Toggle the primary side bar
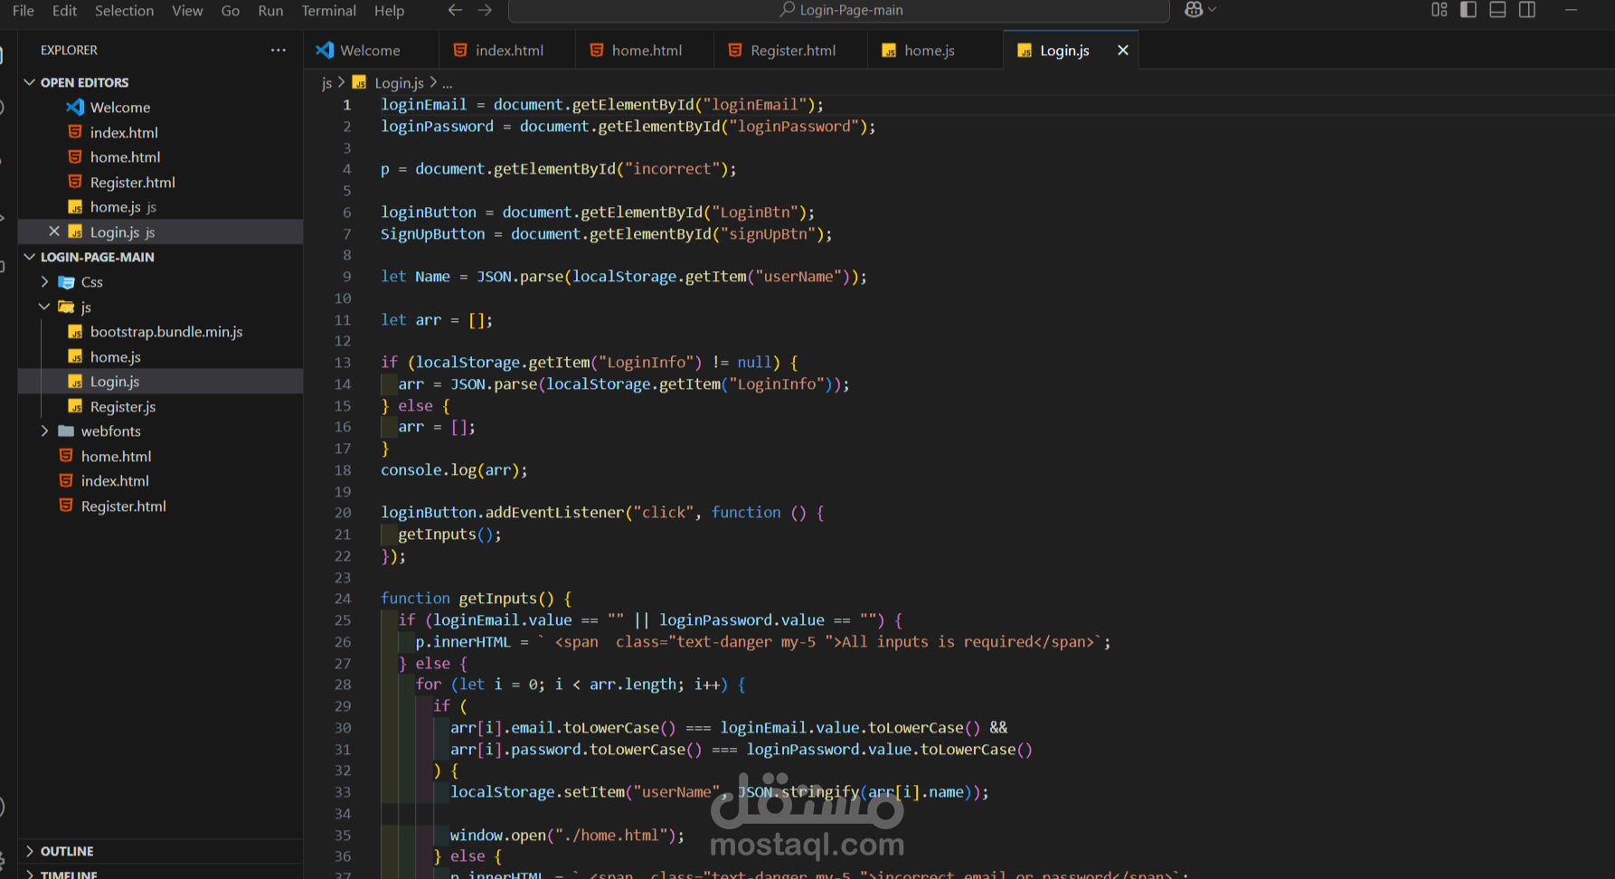1615x879 pixels. (x=1469, y=10)
